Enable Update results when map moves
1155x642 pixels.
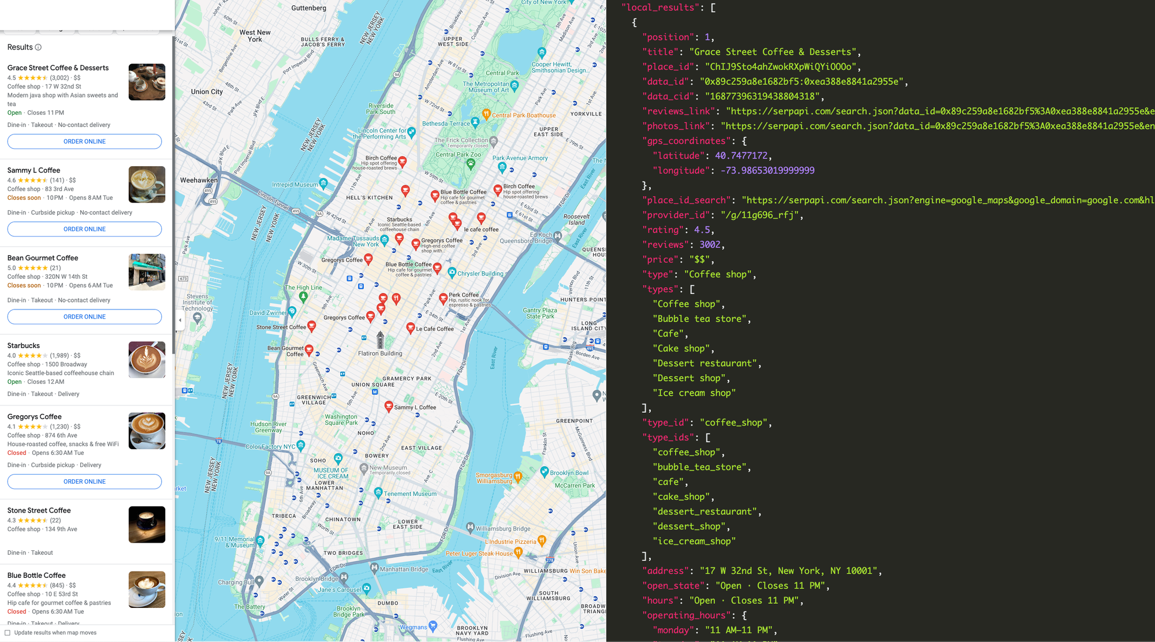8,633
